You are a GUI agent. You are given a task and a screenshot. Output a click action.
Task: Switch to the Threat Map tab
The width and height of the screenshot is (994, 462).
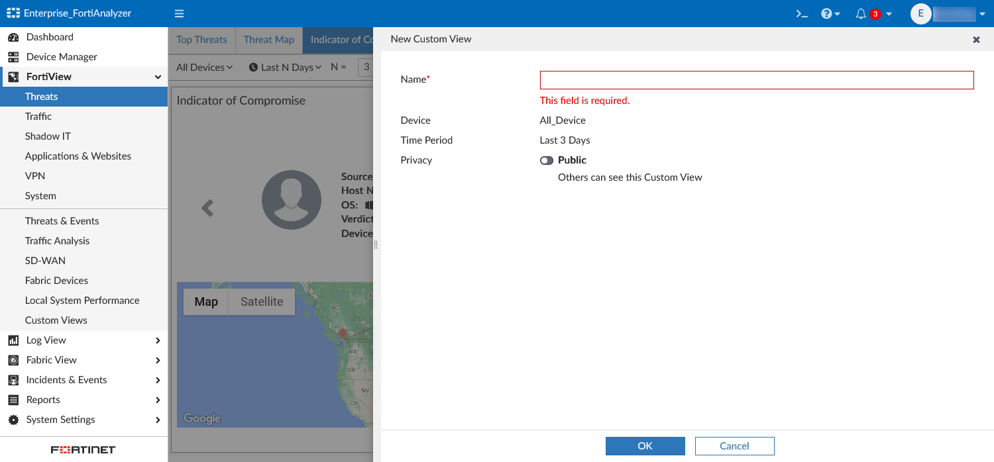tap(268, 40)
